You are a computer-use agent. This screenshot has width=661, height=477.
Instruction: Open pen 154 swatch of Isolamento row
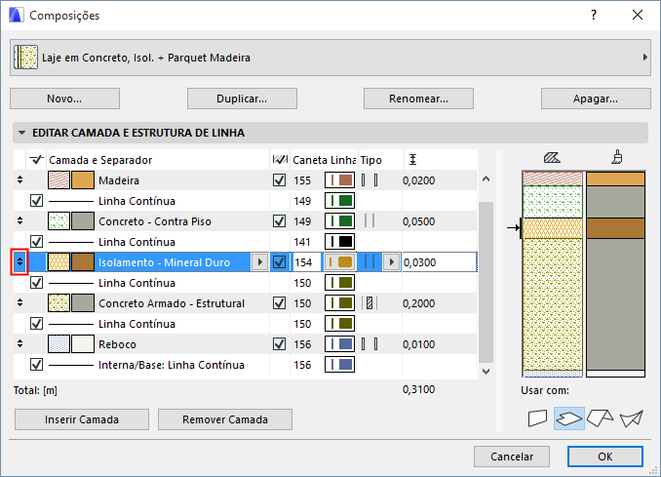[x=340, y=261]
